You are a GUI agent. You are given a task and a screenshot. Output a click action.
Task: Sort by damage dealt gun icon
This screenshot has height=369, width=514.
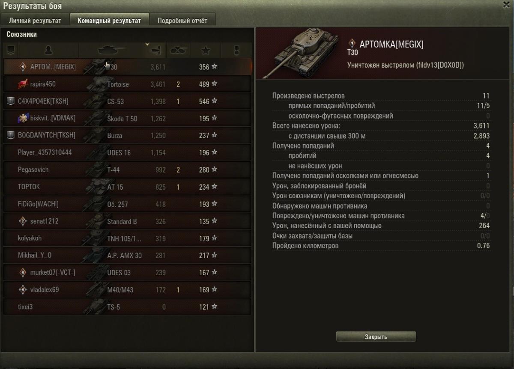pyautogui.click(x=155, y=51)
